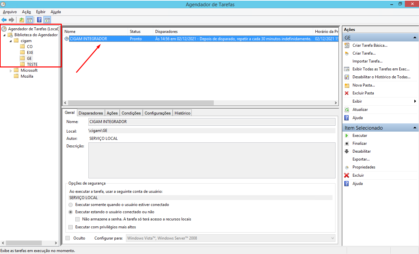This screenshot has height=254, width=419.
Task: Collapse the Biblioteca do Agendador node
Action: (4, 35)
